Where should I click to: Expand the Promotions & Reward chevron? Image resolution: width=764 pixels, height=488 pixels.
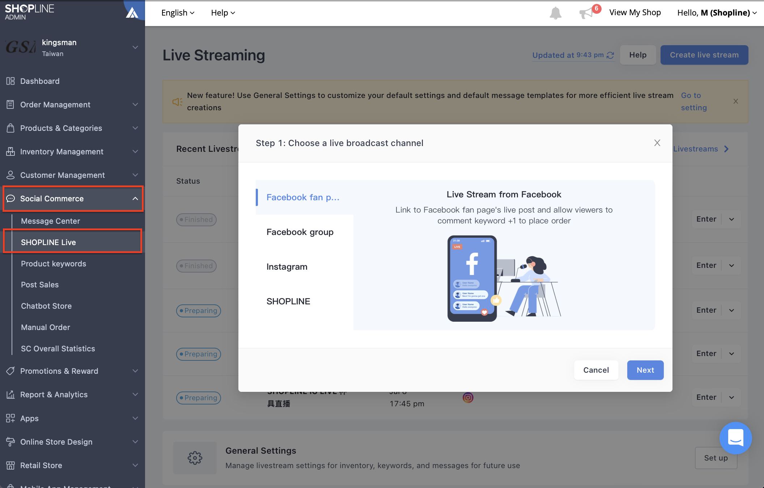coord(135,371)
